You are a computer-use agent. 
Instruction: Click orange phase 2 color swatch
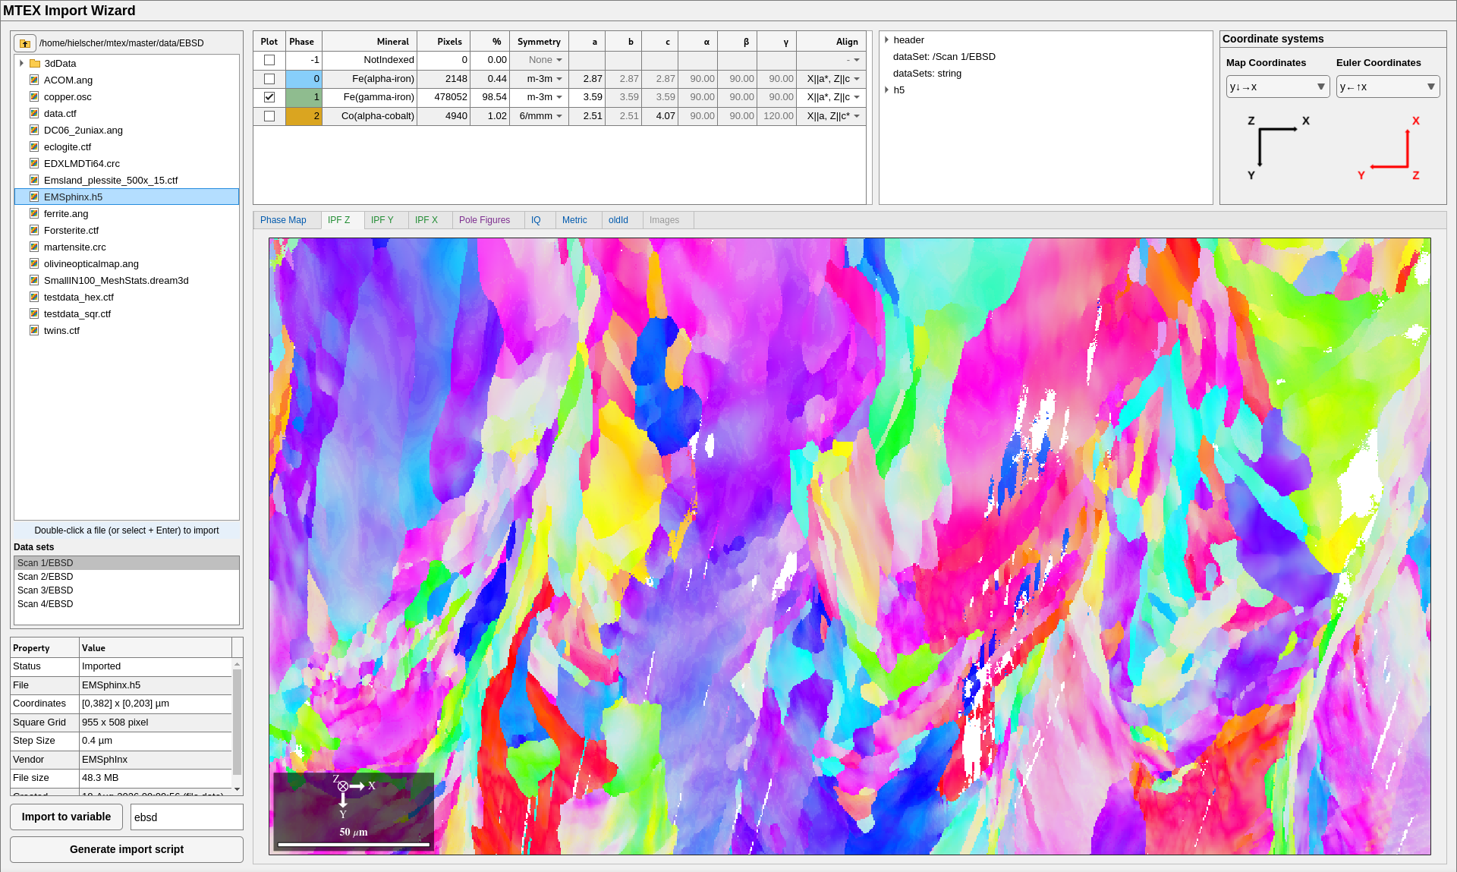[x=304, y=116]
